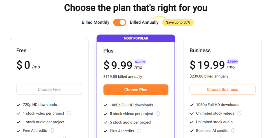Click the 1080p Full-HD downloads text in Plus
This screenshot has height=138, width=272.
coord(131,105)
